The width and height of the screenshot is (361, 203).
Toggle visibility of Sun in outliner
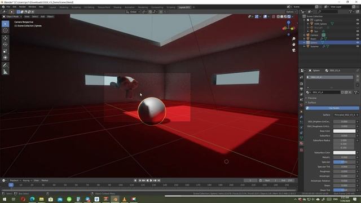pos(358,32)
